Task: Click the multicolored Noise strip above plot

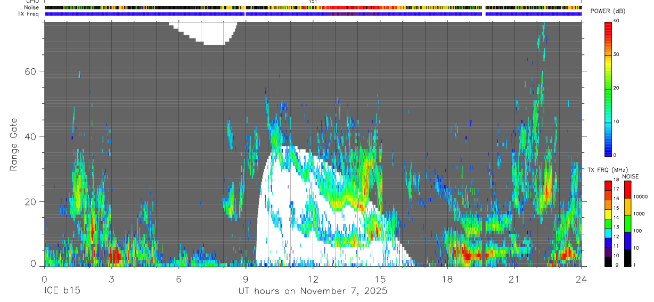Action: [x=313, y=7]
